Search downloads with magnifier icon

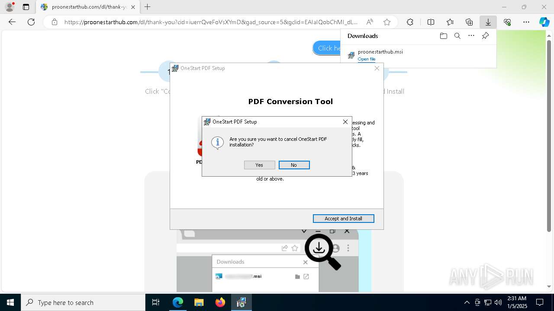457,36
